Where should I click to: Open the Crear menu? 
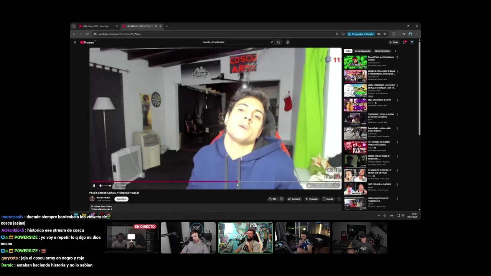pos(394,42)
